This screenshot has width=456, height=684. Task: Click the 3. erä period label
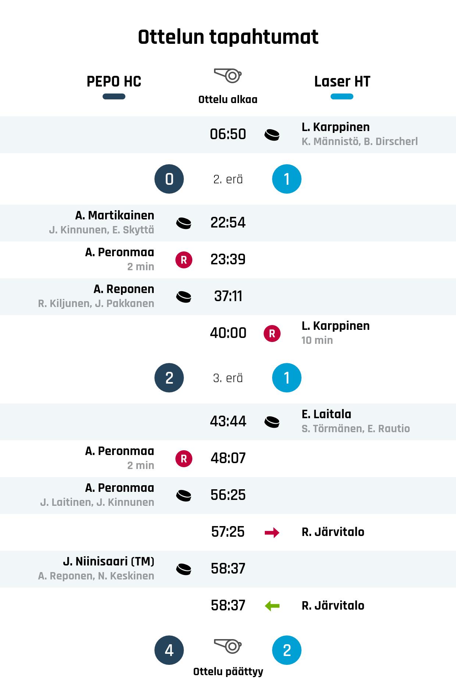[x=228, y=378]
